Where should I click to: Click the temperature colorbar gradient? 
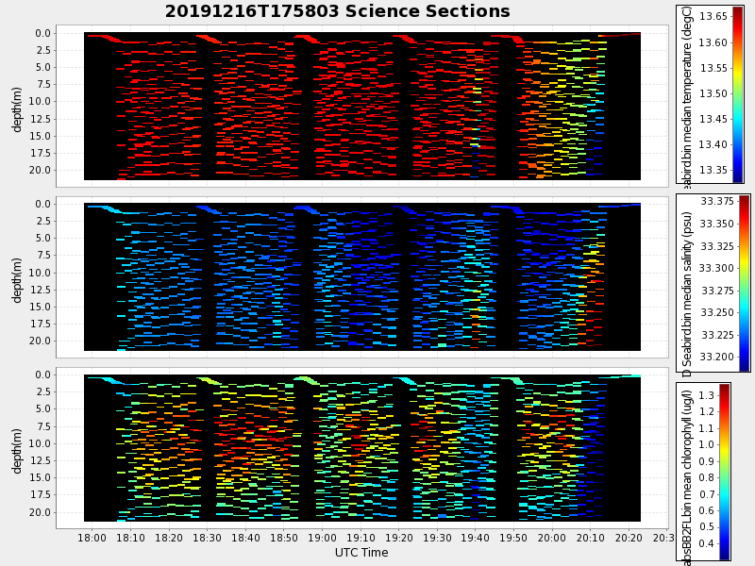(737, 93)
